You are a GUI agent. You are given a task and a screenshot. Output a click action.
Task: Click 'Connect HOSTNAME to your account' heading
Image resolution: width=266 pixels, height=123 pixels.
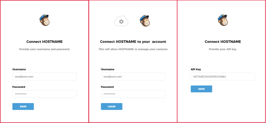133,42
